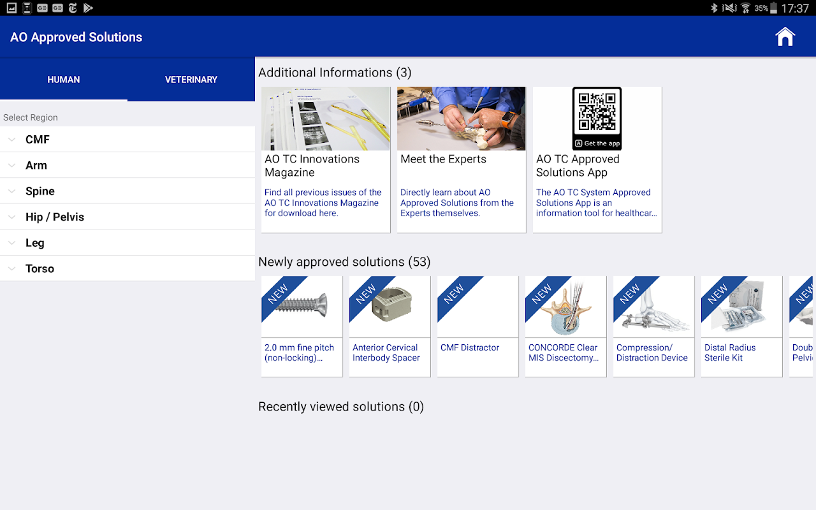Tap the New York Times notification icon
This screenshot has width=816, height=510.
73,8
